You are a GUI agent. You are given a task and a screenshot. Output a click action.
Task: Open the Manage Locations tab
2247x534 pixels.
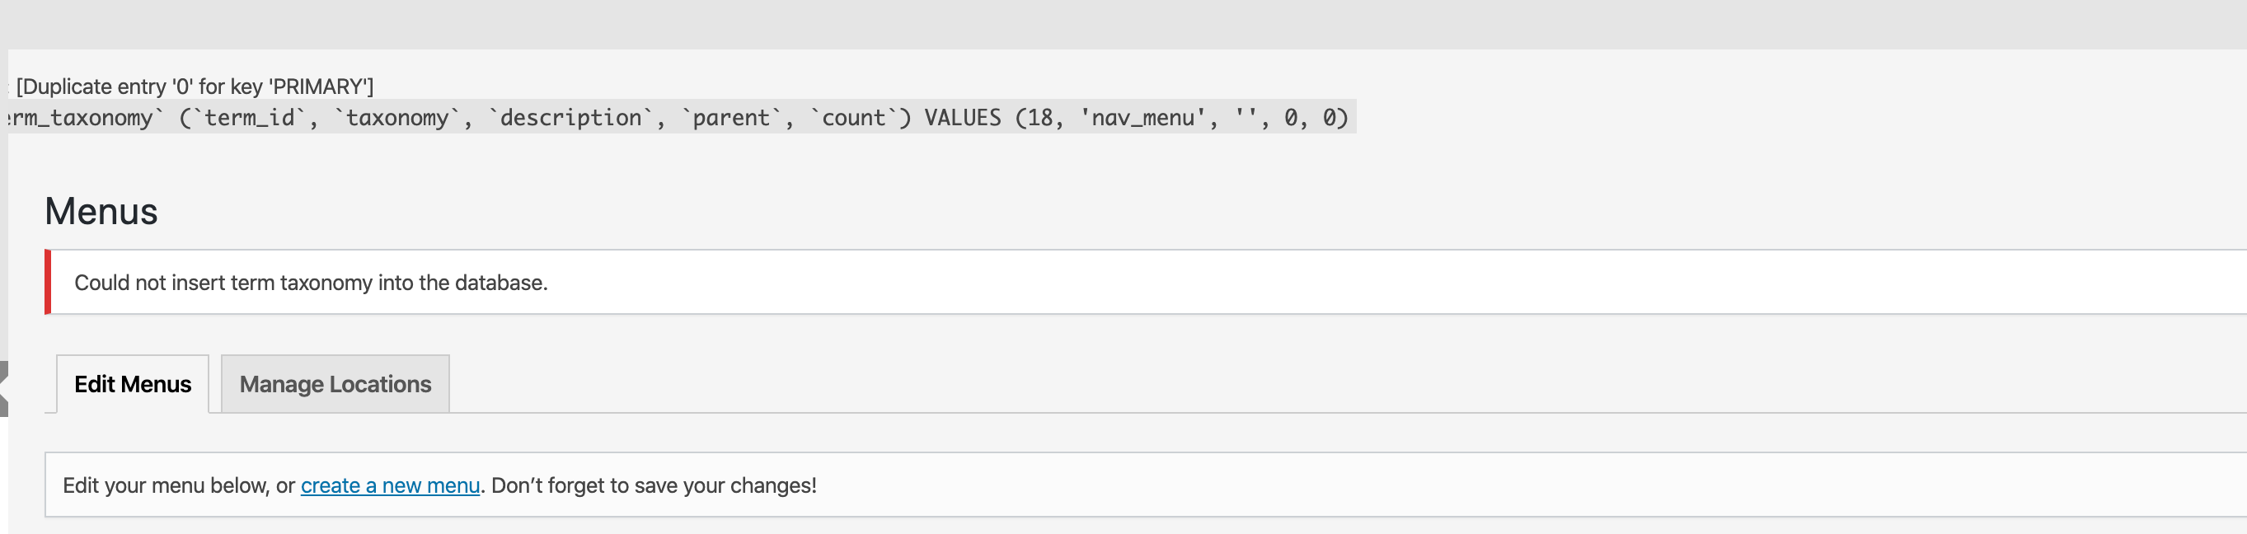pyautogui.click(x=335, y=384)
